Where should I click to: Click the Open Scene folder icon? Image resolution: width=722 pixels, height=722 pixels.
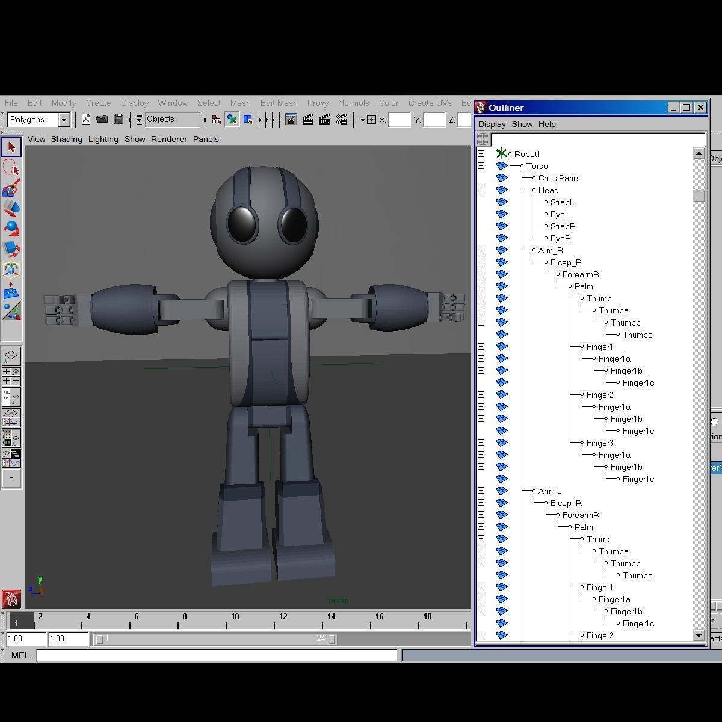click(102, 119)
